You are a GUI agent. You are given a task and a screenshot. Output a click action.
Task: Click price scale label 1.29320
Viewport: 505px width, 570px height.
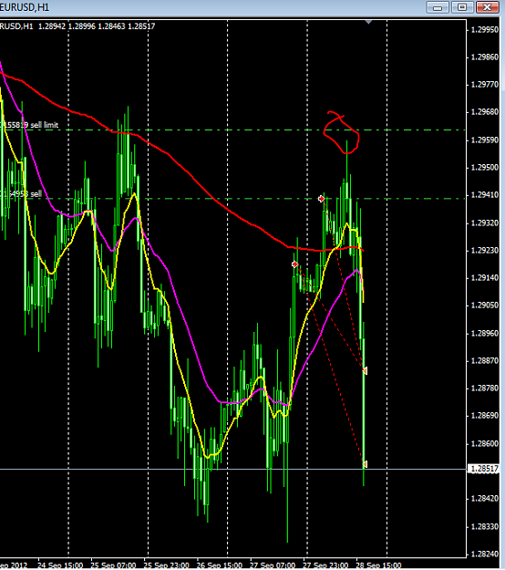click(485, 223)
